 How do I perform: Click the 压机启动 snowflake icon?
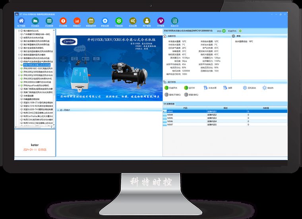tap(245, 88)
